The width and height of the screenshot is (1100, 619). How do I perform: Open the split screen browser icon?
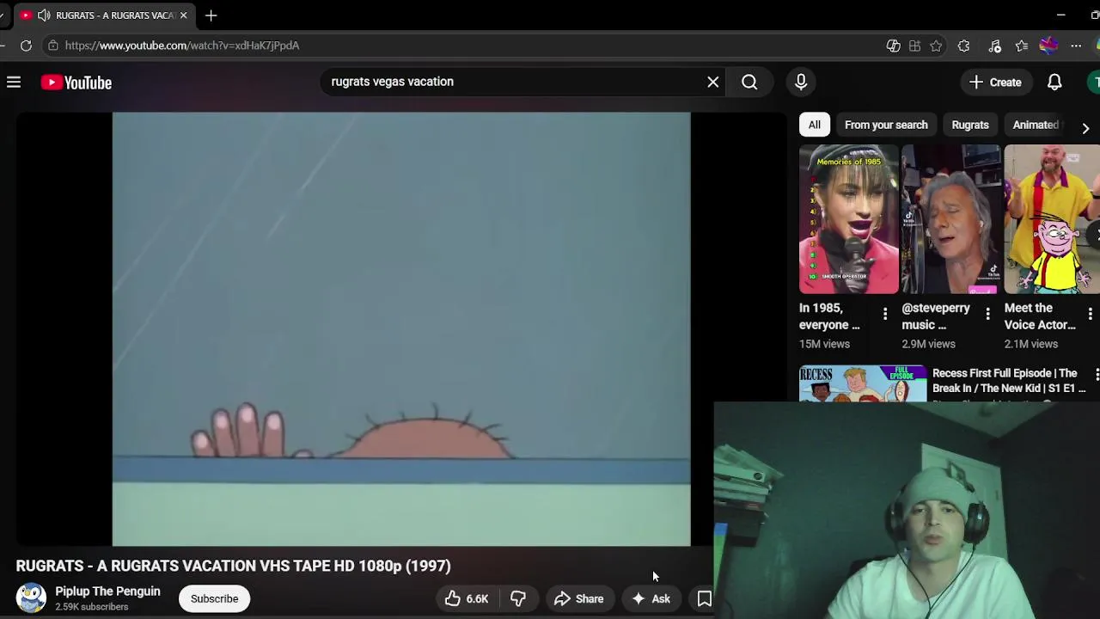tap(914, 46)
